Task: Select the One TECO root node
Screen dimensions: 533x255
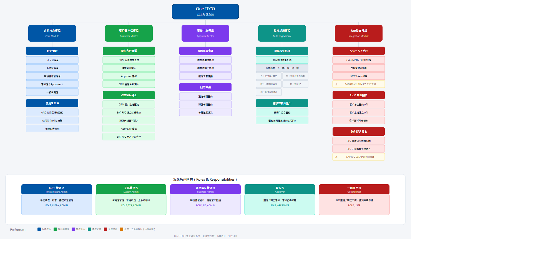Action: click(205, 12)
